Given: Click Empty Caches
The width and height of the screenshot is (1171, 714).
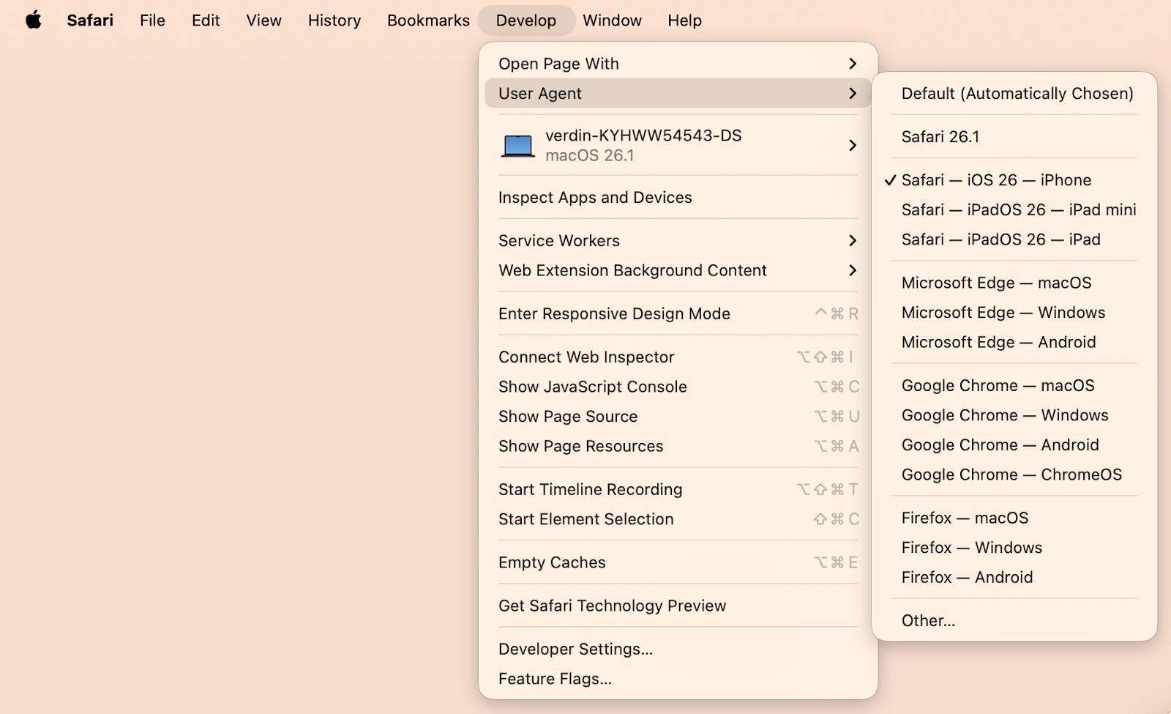Looking at the screenshot, I should (552, 563).
